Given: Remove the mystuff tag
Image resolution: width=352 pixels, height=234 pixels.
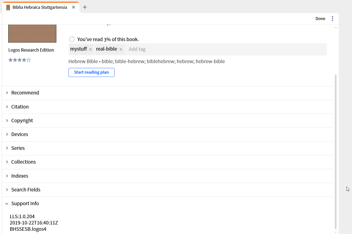Looking at the screenshot, I should (x=90, y=49).
